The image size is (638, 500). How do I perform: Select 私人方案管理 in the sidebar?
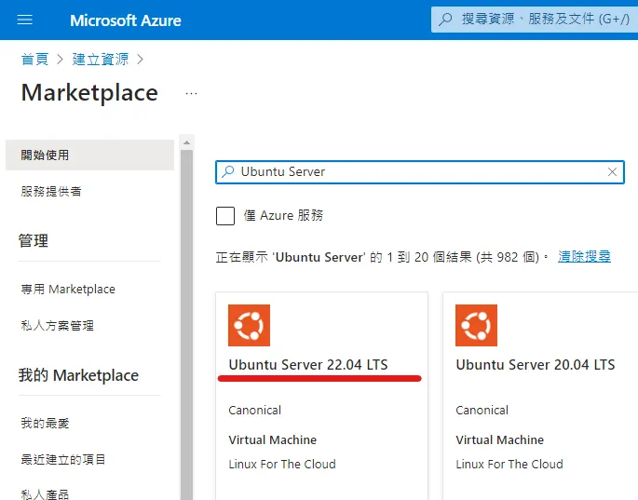(57, 326)
